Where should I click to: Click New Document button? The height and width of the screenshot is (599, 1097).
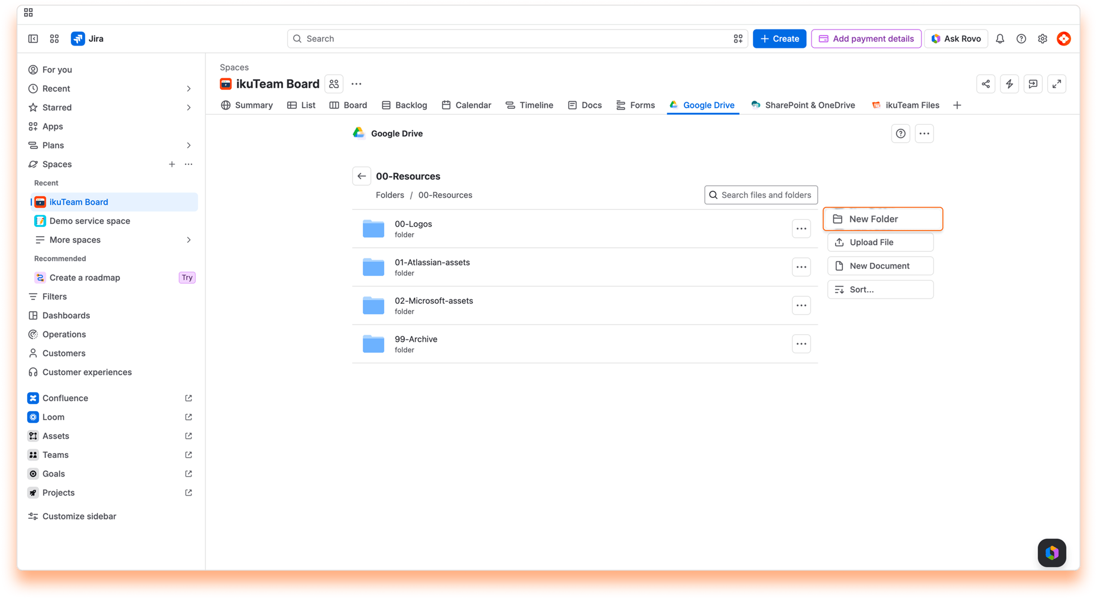[881, 266]
